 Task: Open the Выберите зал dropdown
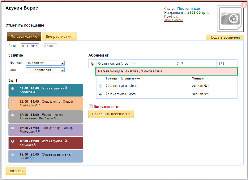click(45, 70)
